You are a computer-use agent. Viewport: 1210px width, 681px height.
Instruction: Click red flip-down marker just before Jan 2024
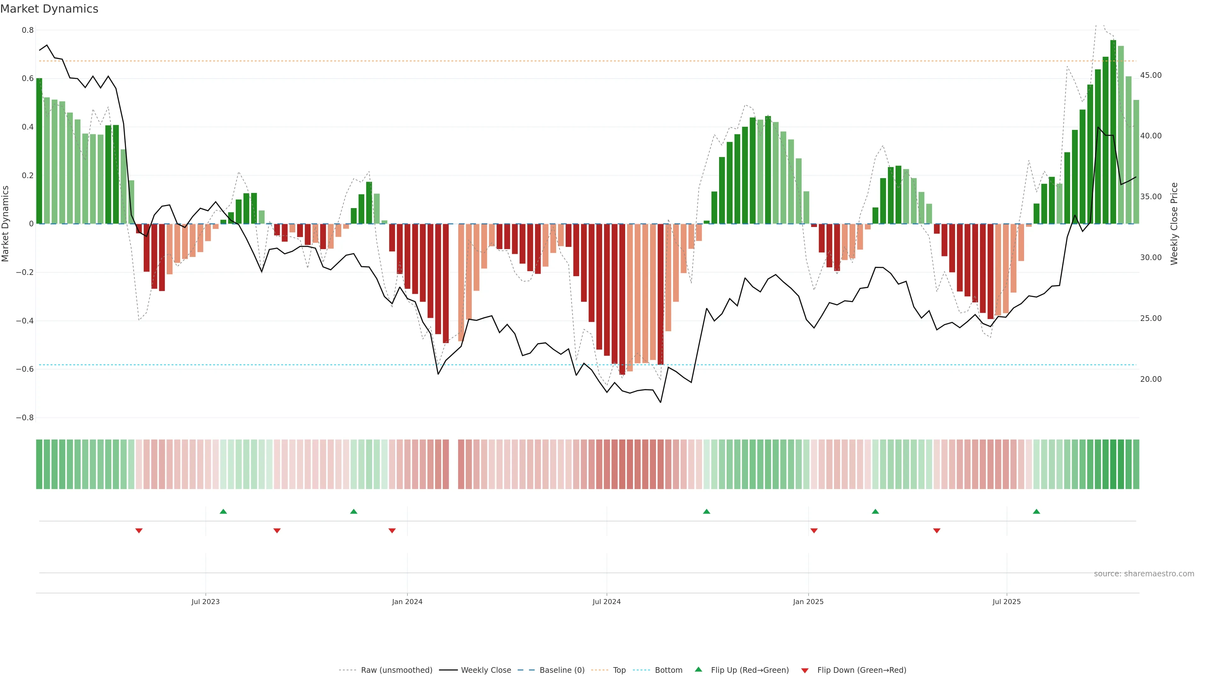(x=392, y=531)
